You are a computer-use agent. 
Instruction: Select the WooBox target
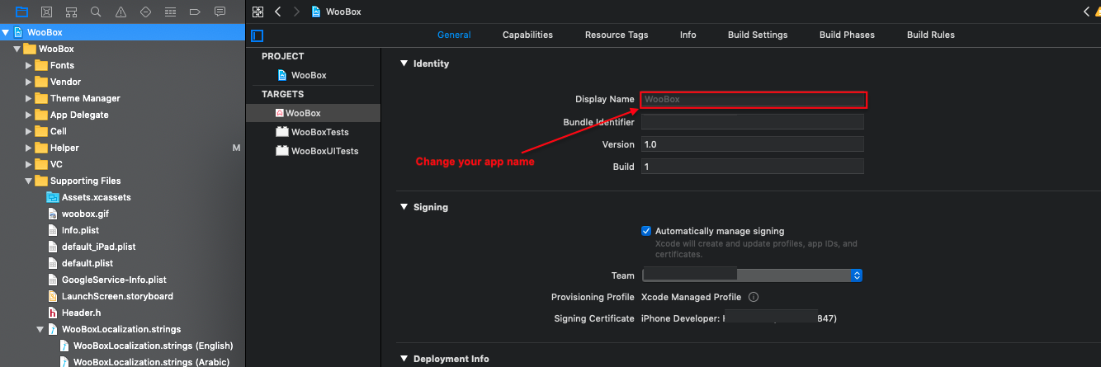pyautogui.click(x=314, y=113)
